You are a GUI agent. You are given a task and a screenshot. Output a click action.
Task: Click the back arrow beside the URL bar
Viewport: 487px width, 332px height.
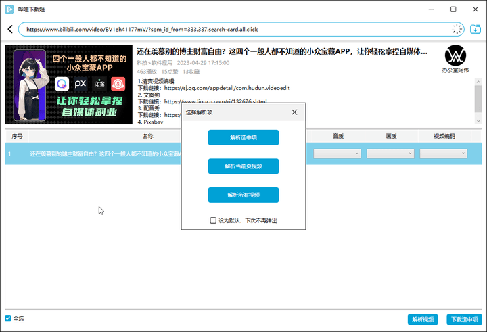[10, 29]
